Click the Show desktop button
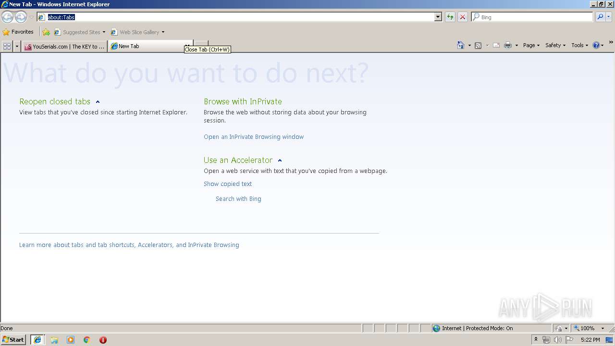Screen dimensions: 615x346 [610, 340]
